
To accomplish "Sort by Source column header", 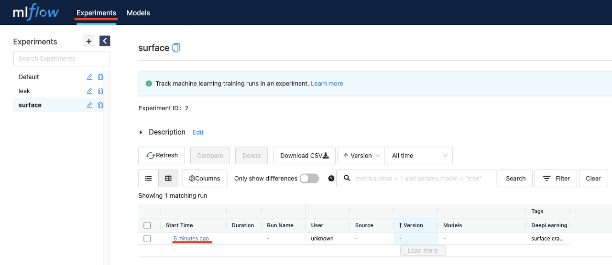I will pyautogui.click(x=364, y=225).
